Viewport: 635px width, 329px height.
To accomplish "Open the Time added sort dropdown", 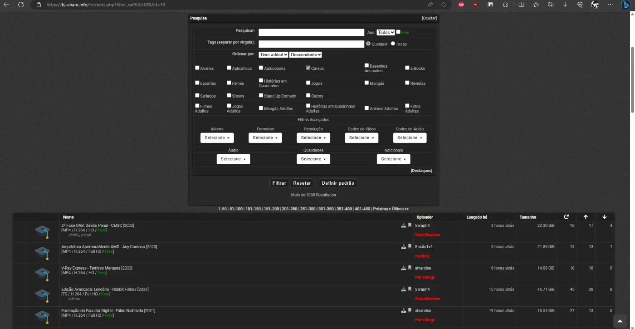I will click(274, 54).
